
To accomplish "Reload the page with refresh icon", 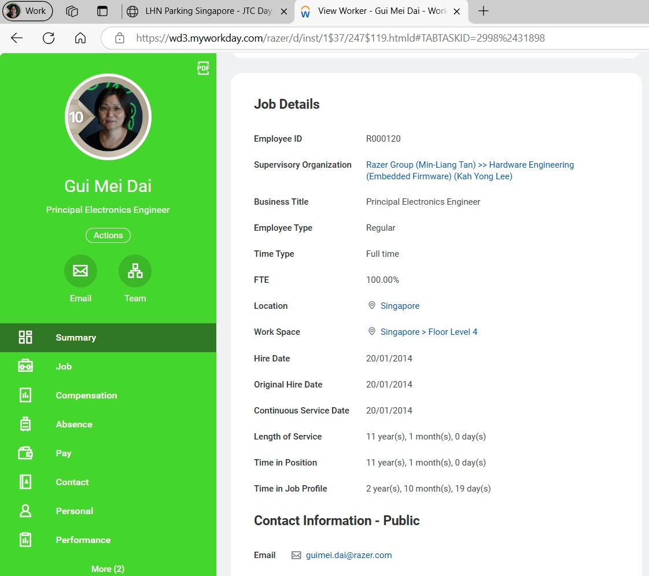I will (x=49, y=38).
